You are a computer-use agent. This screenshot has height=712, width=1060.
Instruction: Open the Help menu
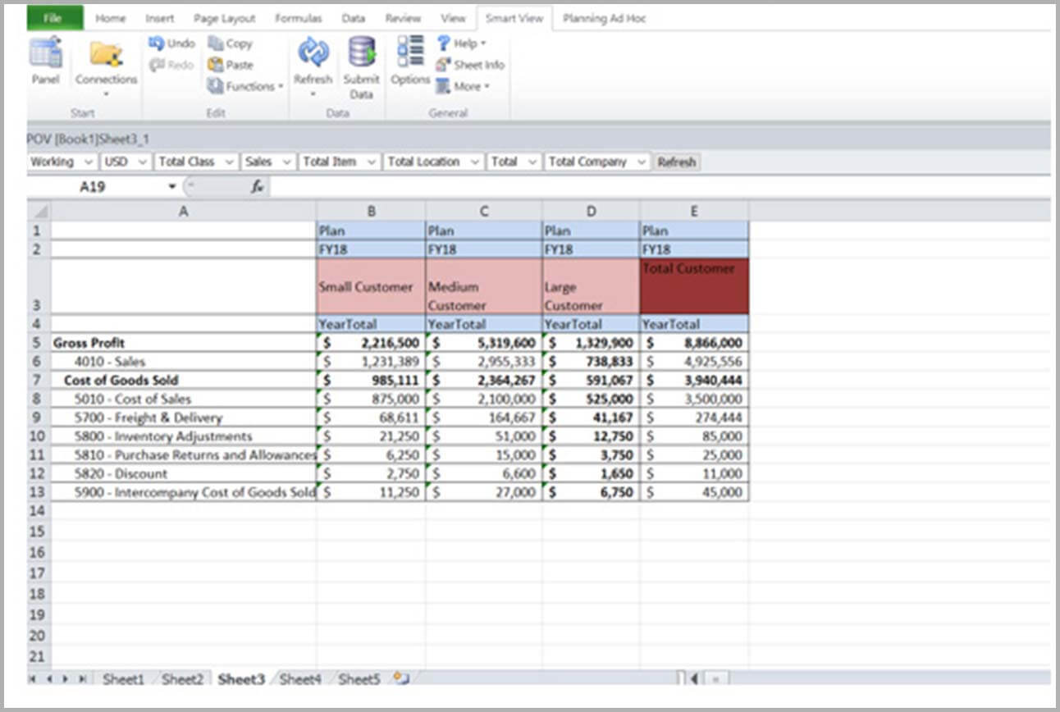[461, 43]
